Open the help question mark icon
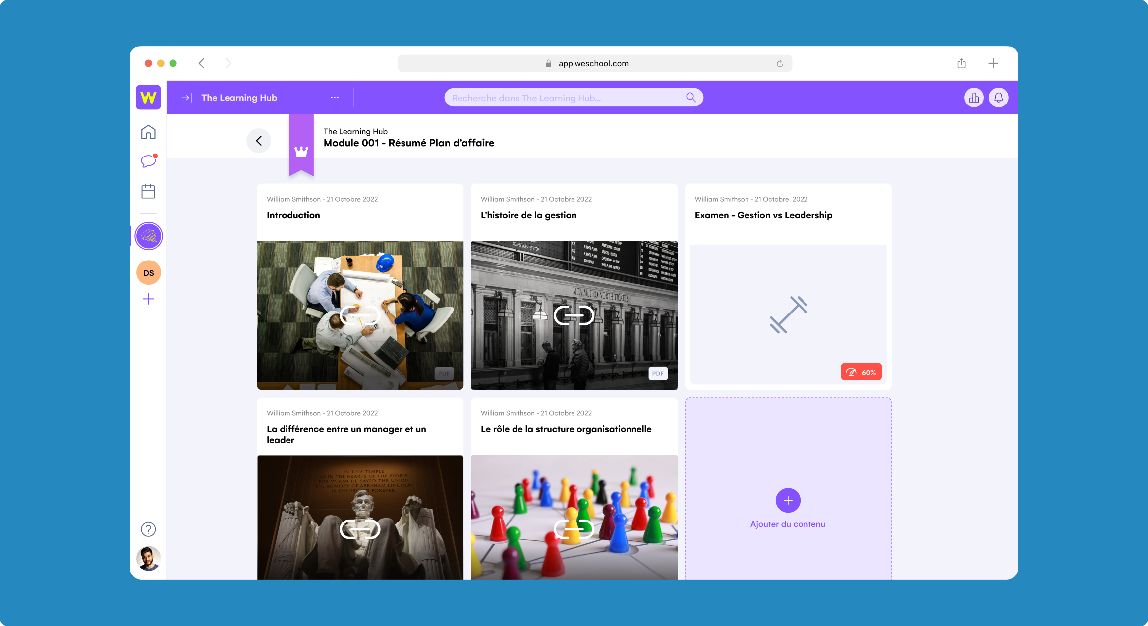This screenshot has width=1148, height=626. (x=148, y=529)
